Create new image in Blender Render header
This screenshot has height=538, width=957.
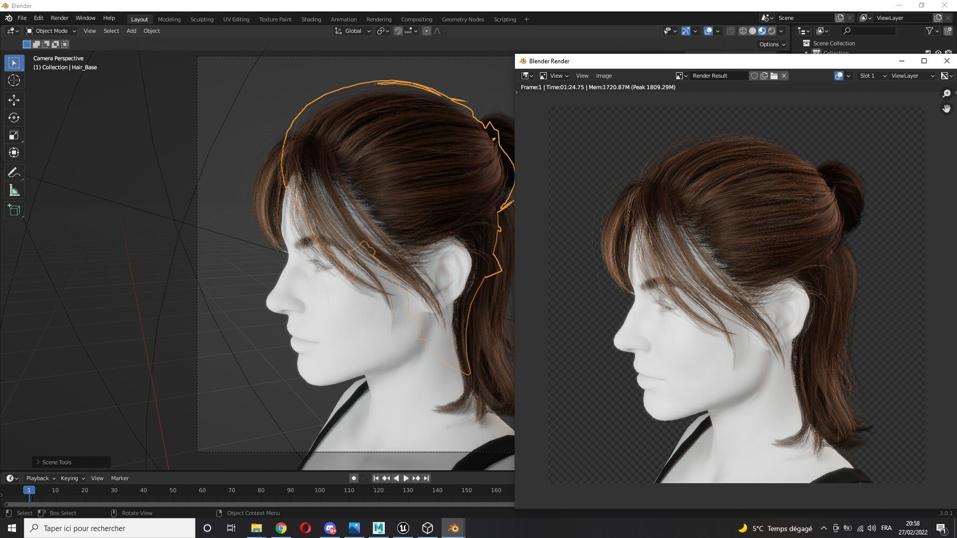(x=764, y=76)
